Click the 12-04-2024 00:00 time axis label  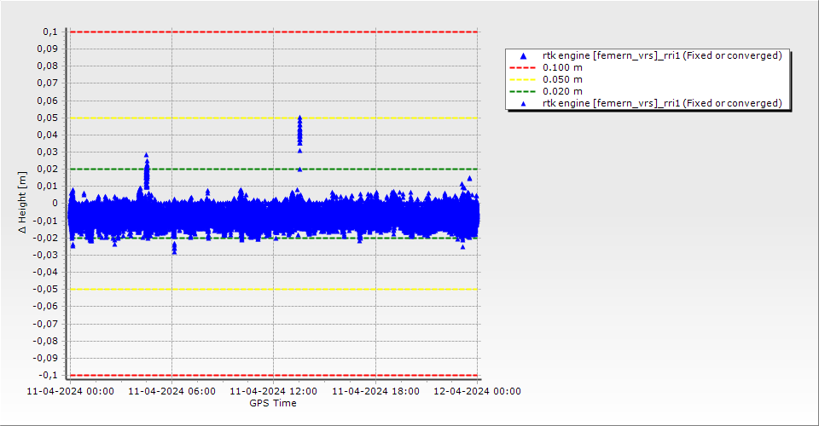477,391
